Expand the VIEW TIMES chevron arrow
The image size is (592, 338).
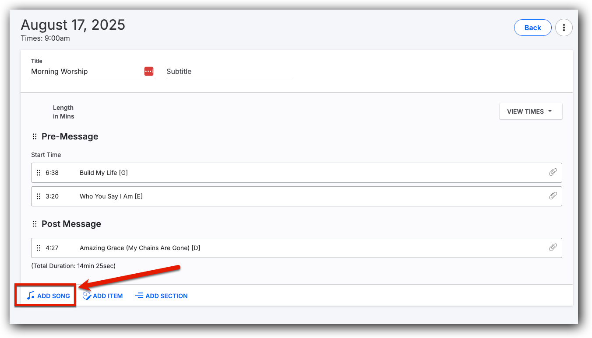coord(550,111)
